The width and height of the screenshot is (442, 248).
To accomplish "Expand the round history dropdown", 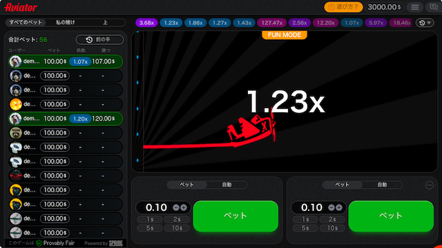I will 425,23.
